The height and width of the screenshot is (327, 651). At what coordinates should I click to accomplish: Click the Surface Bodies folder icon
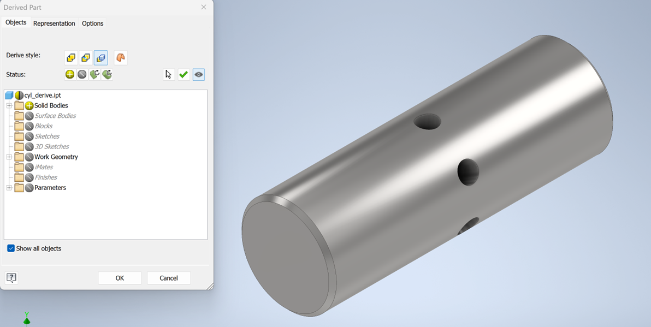[x=19, y=116]
